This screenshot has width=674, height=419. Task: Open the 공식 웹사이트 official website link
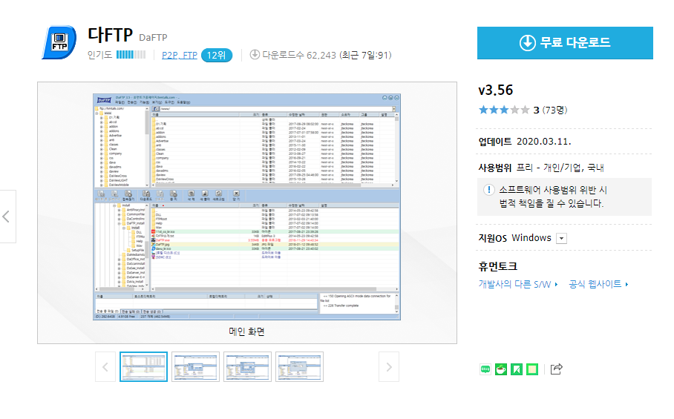[598, 284]
